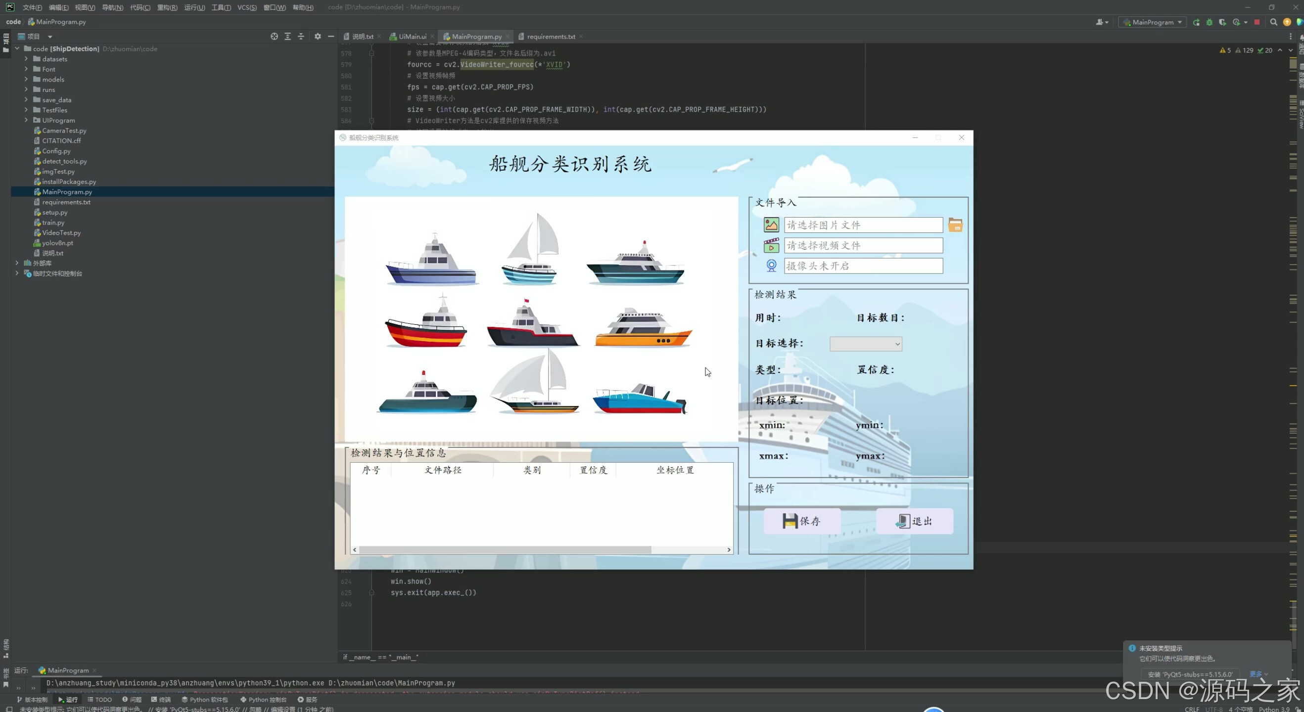
Task: Open the 重构(R) menu
Action: [167, 7]
